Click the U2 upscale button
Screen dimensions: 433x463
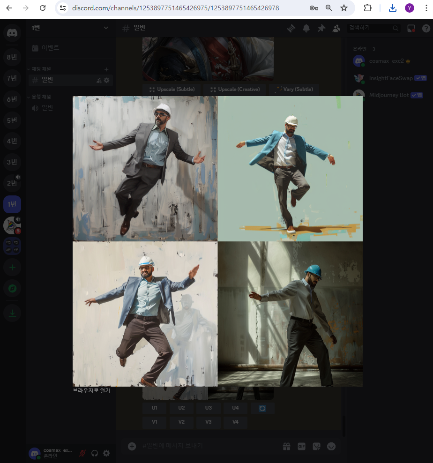[181, 408]
